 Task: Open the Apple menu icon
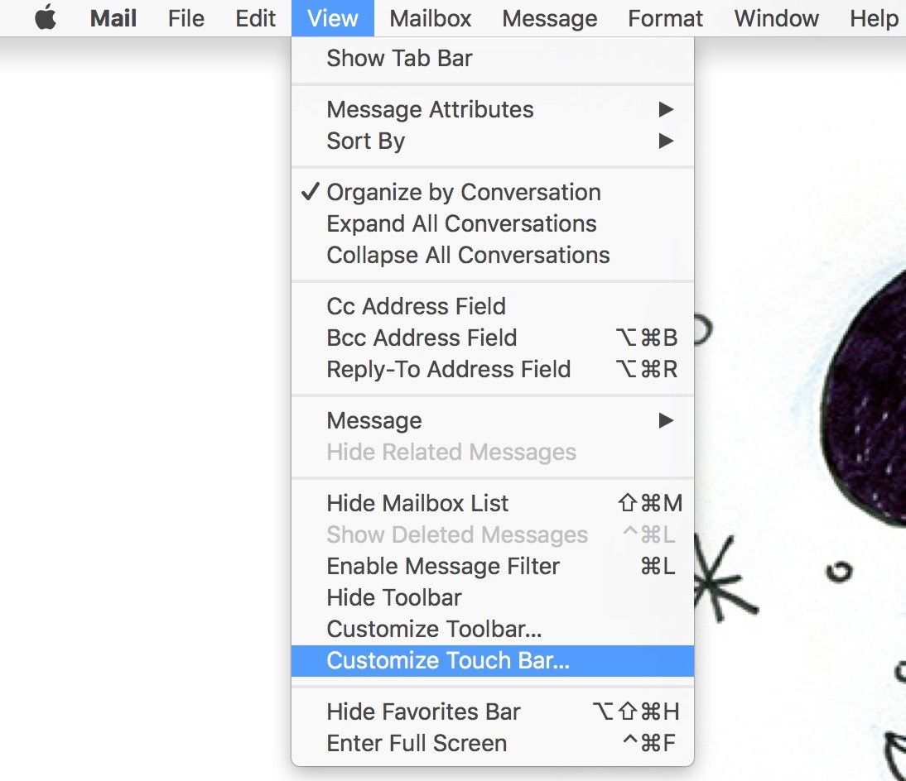(x=46, y=18)
